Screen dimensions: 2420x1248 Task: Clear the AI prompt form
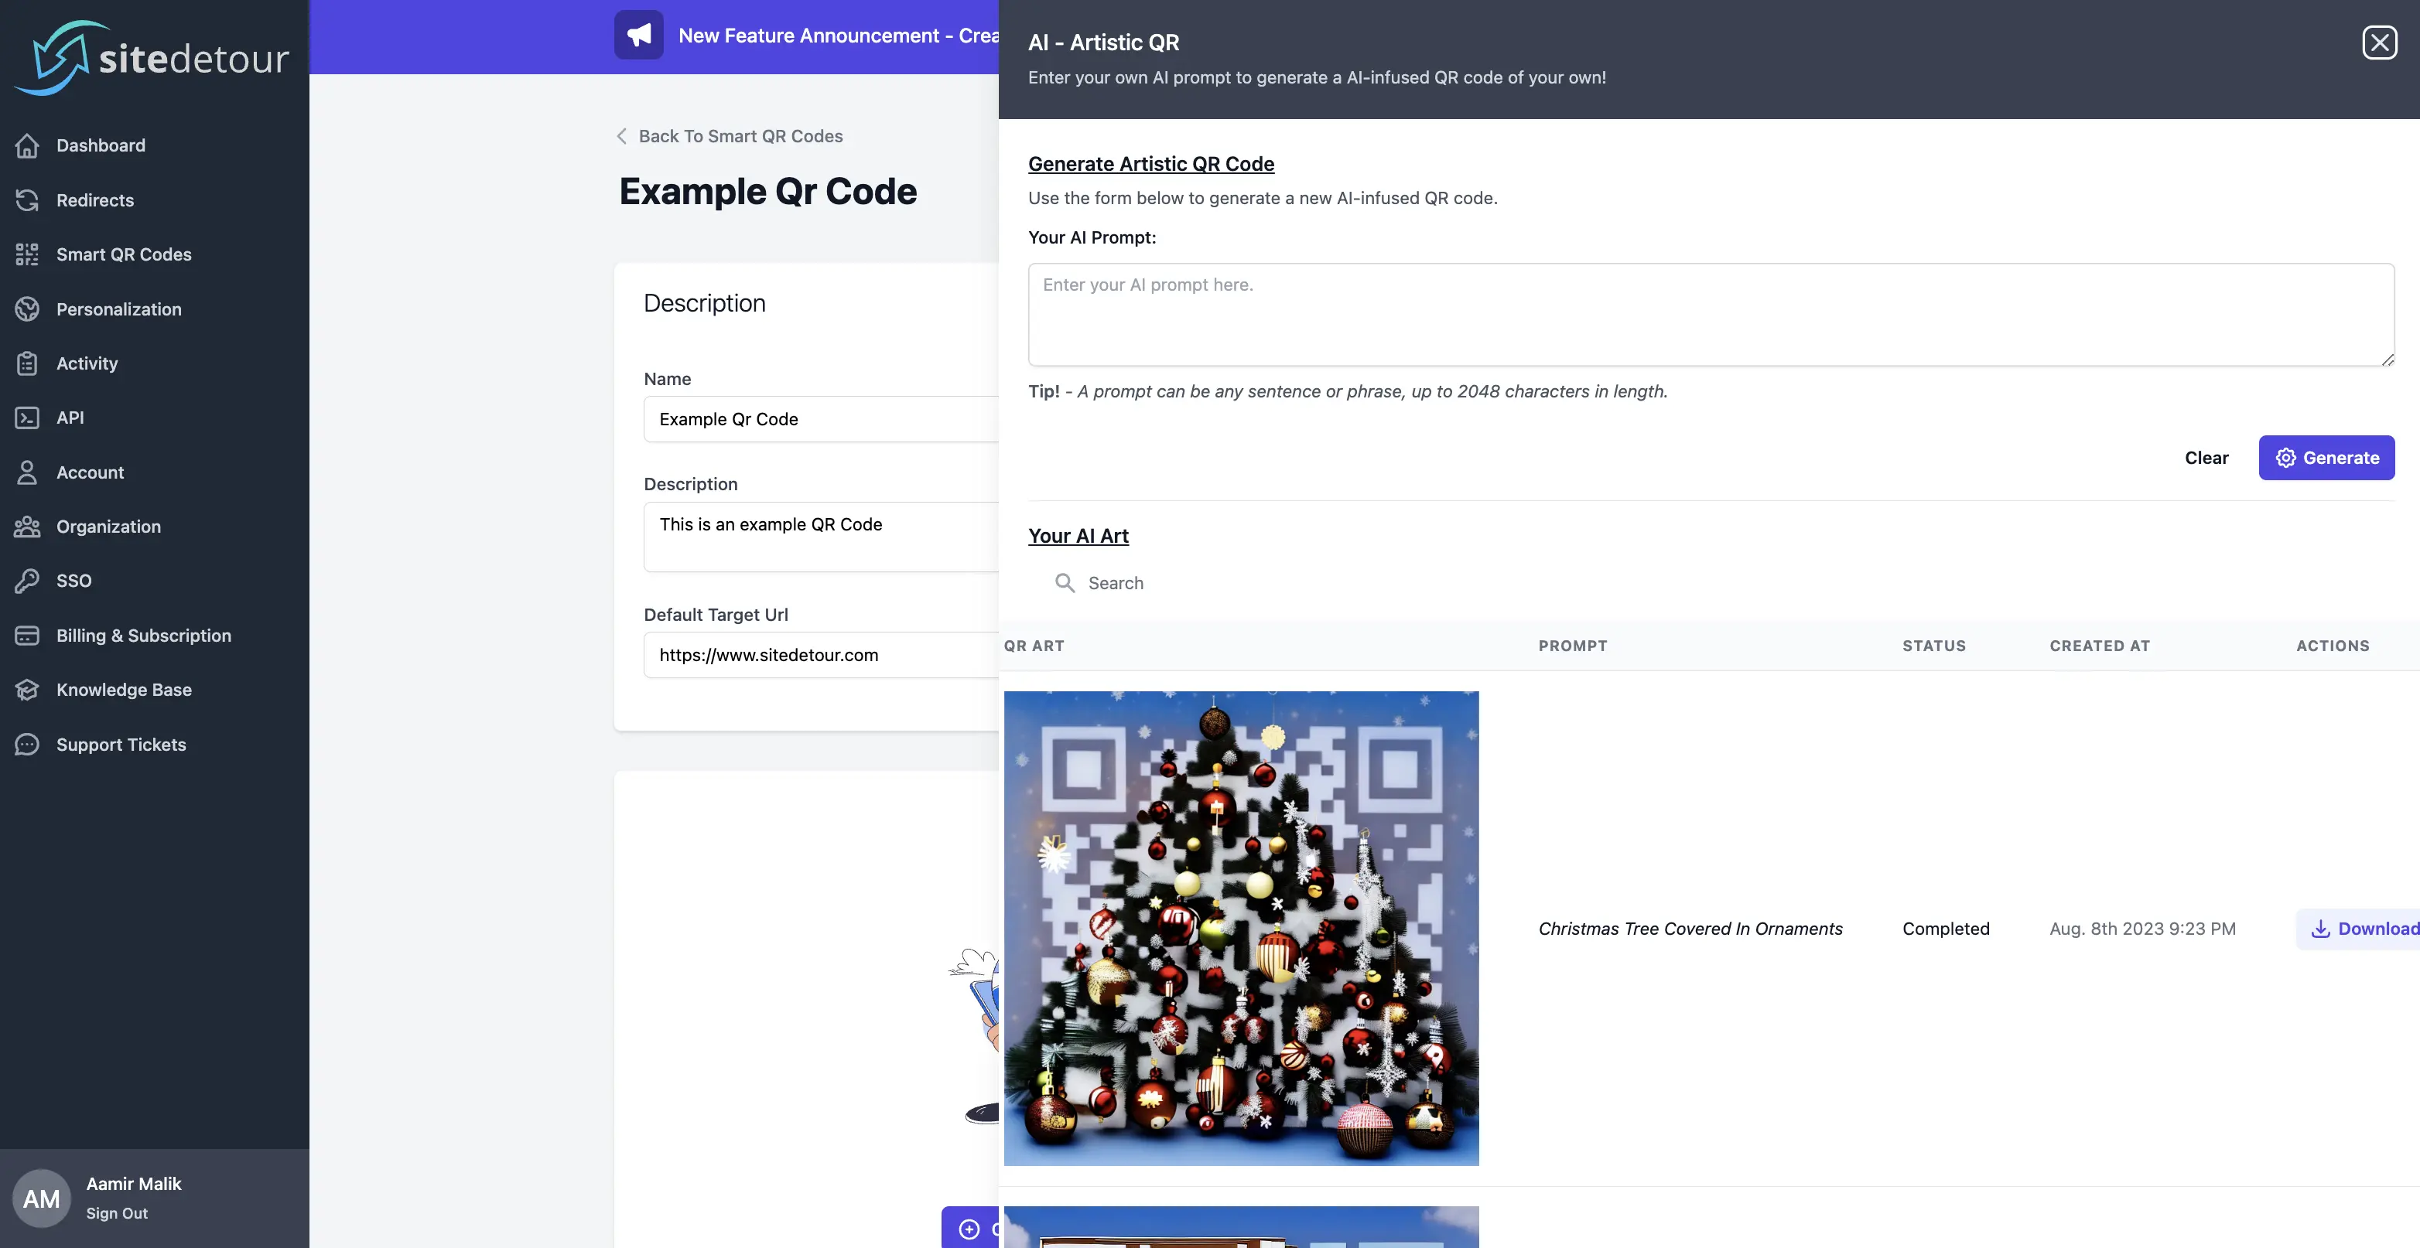(2206, 459)
